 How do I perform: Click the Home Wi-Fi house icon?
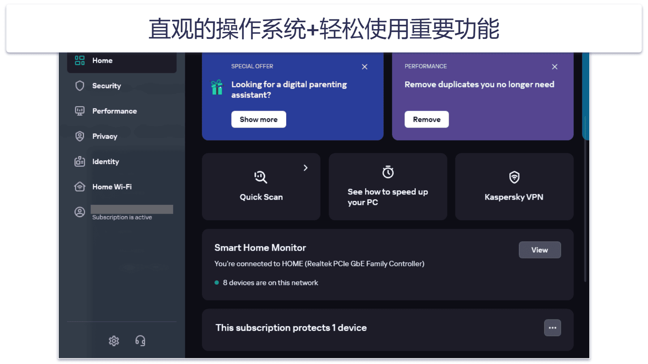[80, 187]
